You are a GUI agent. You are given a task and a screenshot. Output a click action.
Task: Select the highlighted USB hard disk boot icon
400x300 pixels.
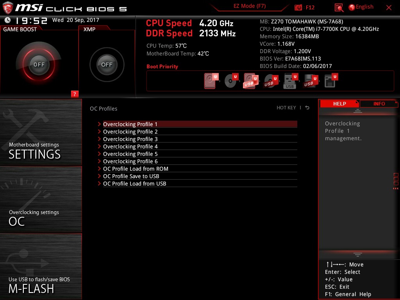(250, 81)
